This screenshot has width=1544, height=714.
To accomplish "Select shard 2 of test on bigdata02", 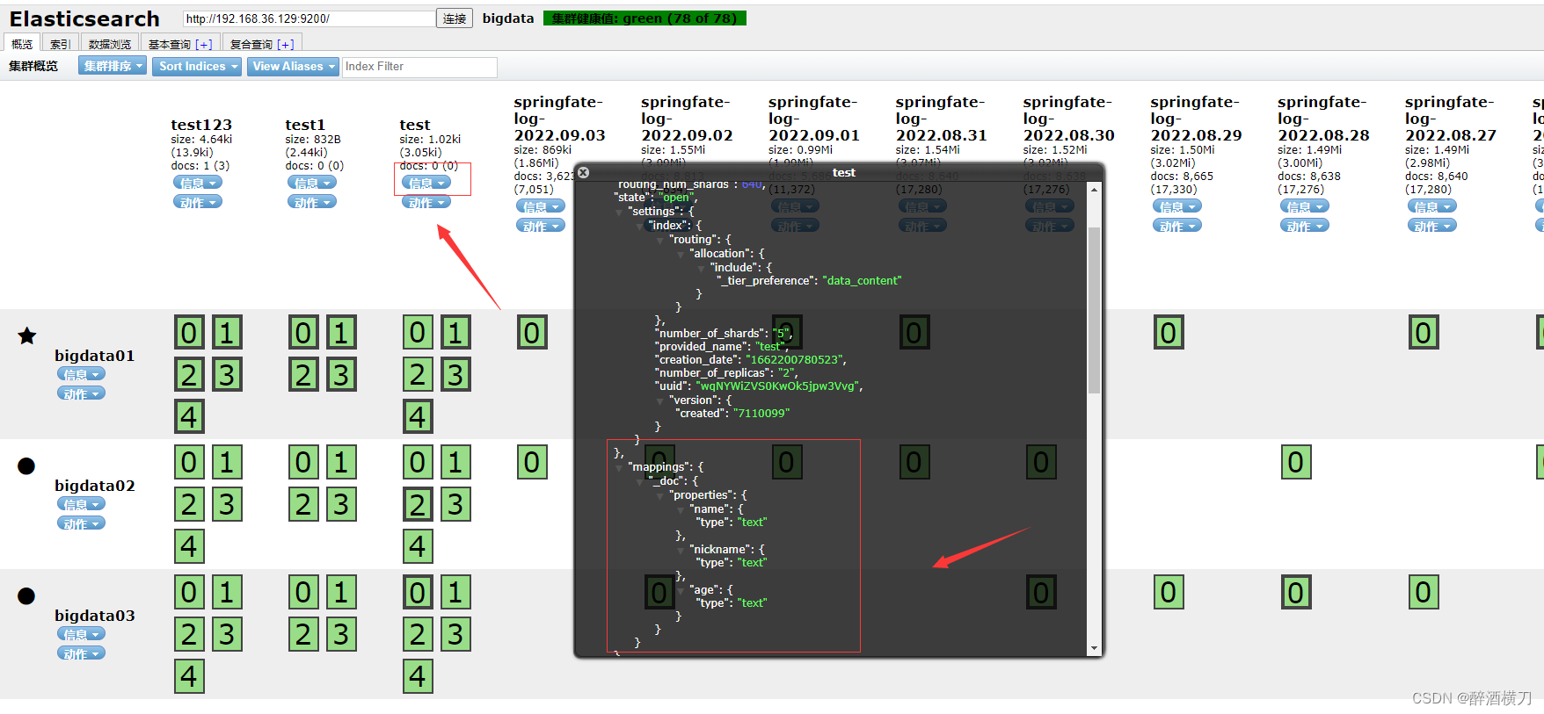I will pyautogui.click(x=418, y=504).
